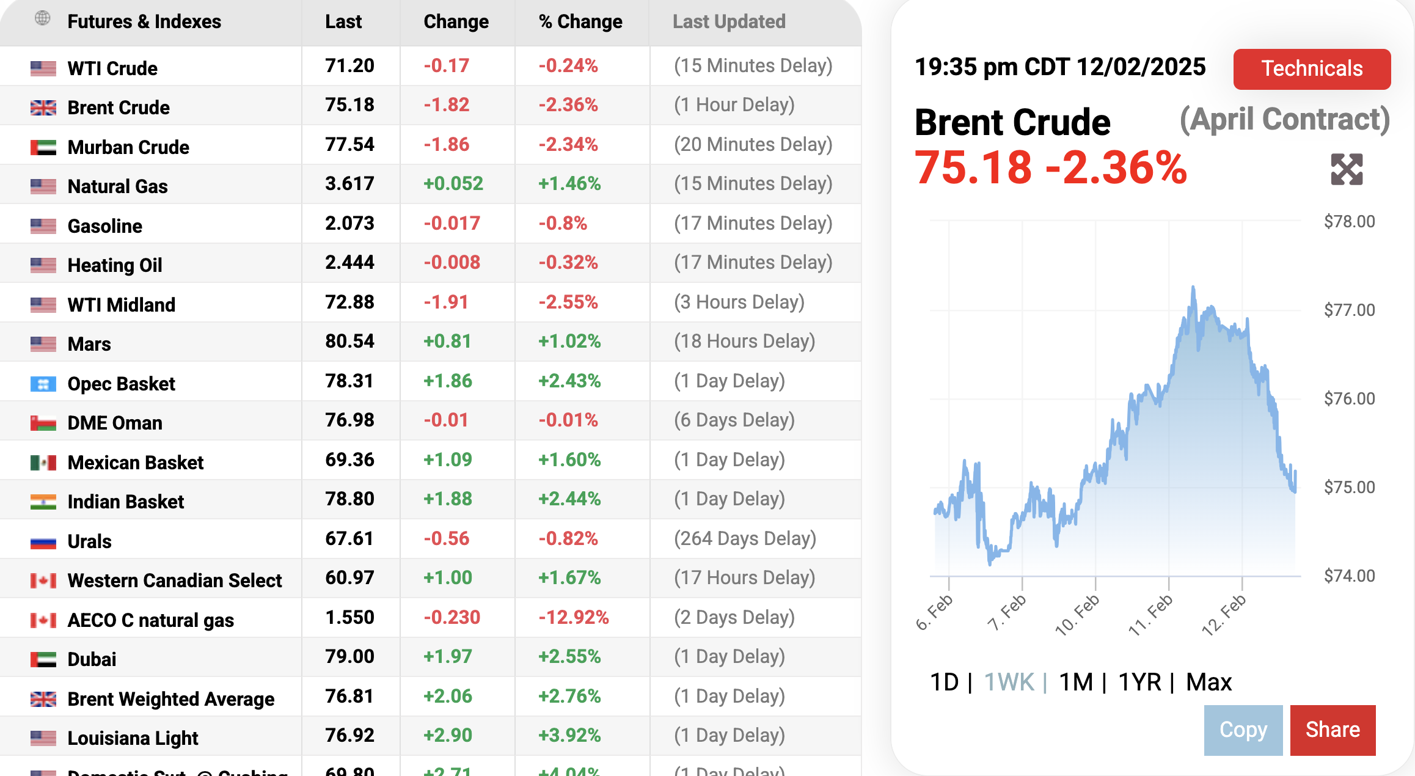The height and width of the screenshot is (776, 1415).
Task: Click the US flag next to WTI Crude
Action: 43,68
